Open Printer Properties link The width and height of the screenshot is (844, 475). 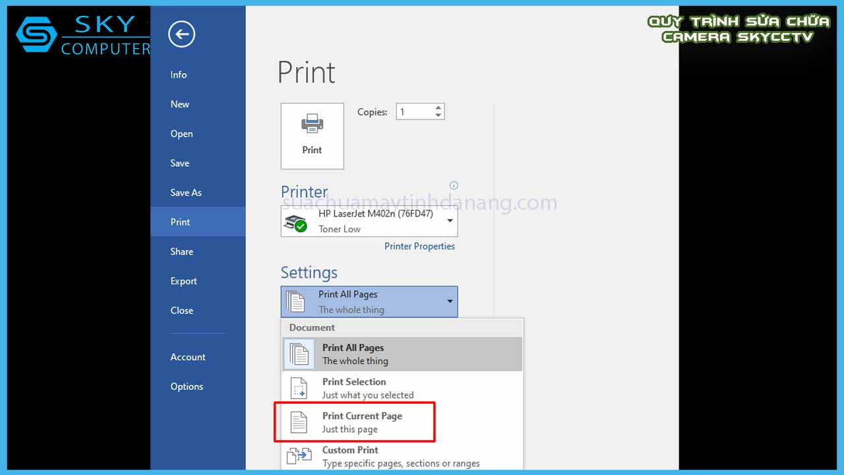pos(419,246)
